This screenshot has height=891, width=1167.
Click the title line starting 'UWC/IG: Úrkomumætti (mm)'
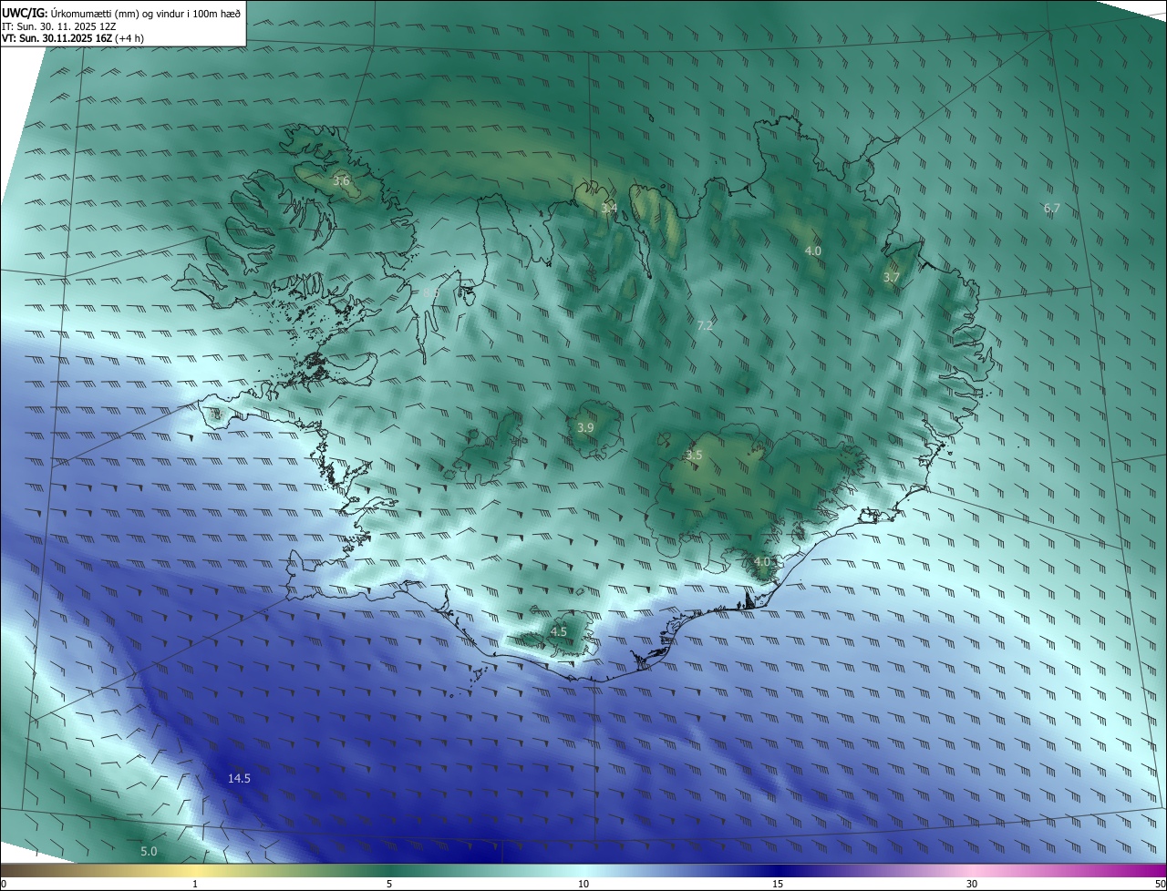[x=121, y=13]
